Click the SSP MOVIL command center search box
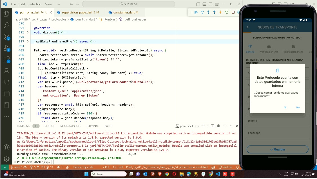Image resolution: width=317 pixels, height=179 pixels. tap(132, 4)
